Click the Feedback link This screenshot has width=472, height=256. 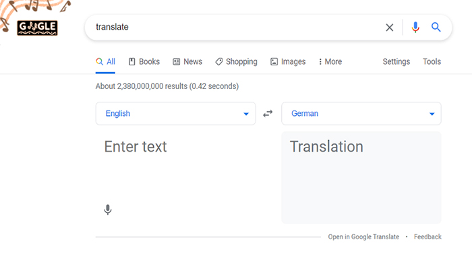click(x=427, y=236)
